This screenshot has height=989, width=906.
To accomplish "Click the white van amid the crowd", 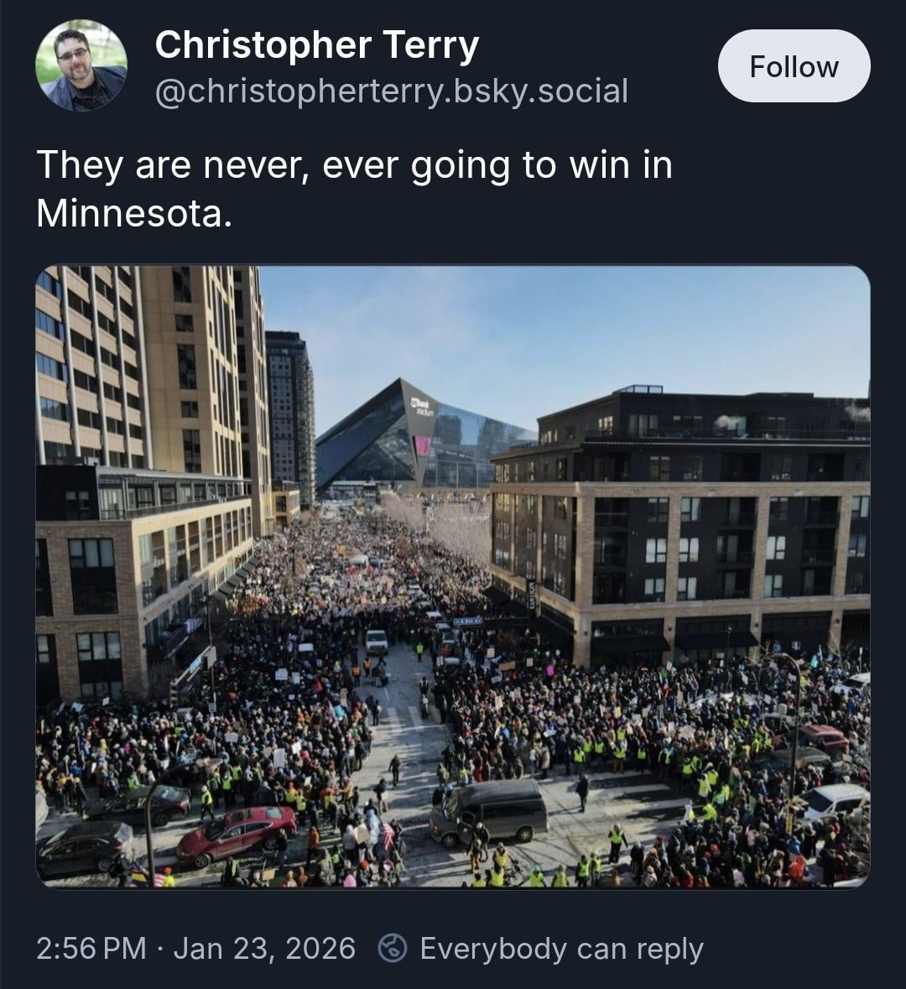I will coord(377,642).
